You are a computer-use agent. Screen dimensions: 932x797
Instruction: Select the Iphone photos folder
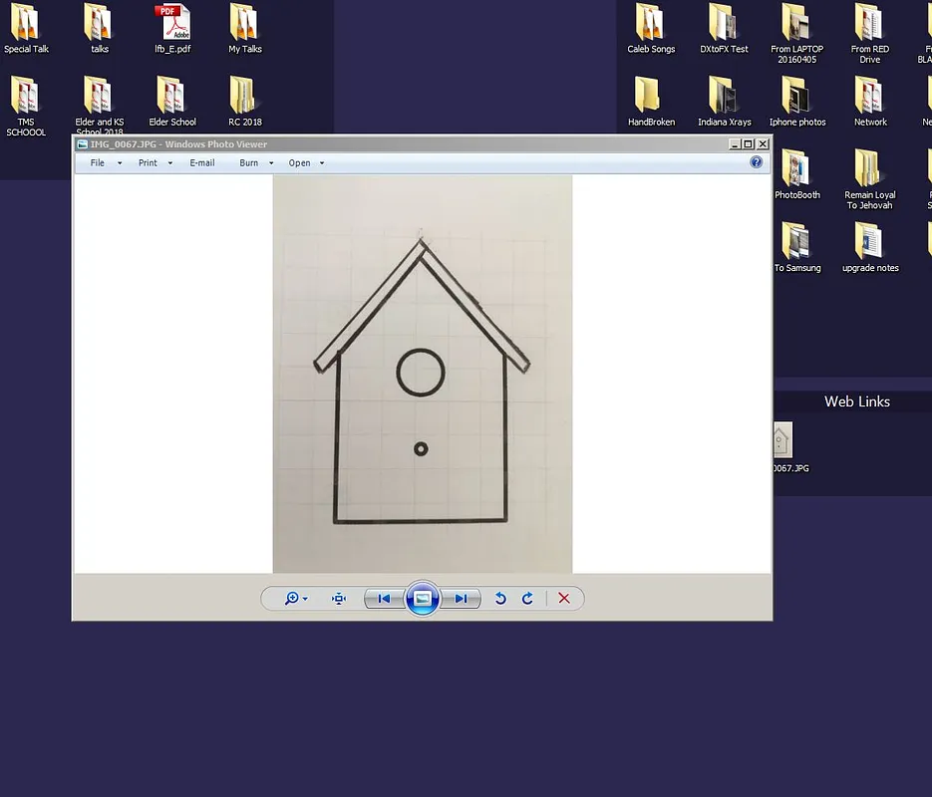click(797, 102)
